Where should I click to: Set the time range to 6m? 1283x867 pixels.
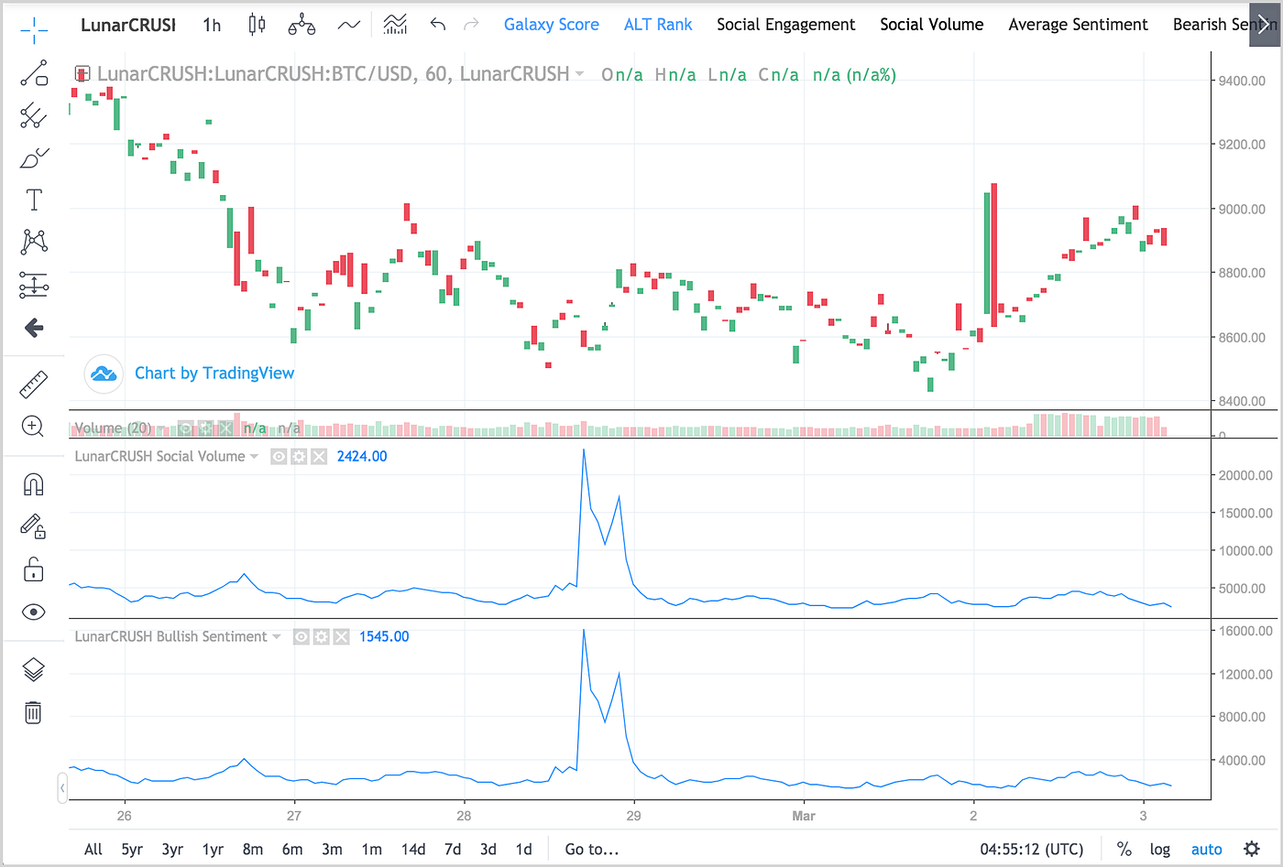coord(292,850)
